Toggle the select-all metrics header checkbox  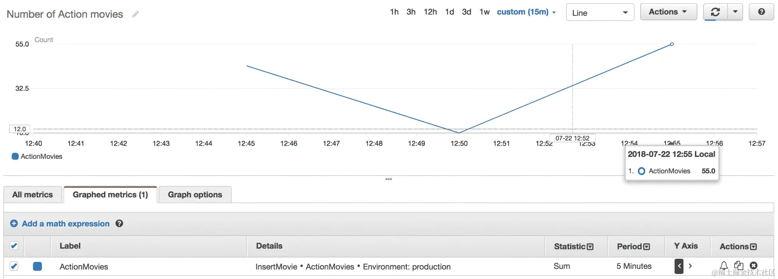14,246
